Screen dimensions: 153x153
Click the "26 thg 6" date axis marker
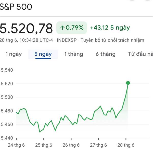71,145
